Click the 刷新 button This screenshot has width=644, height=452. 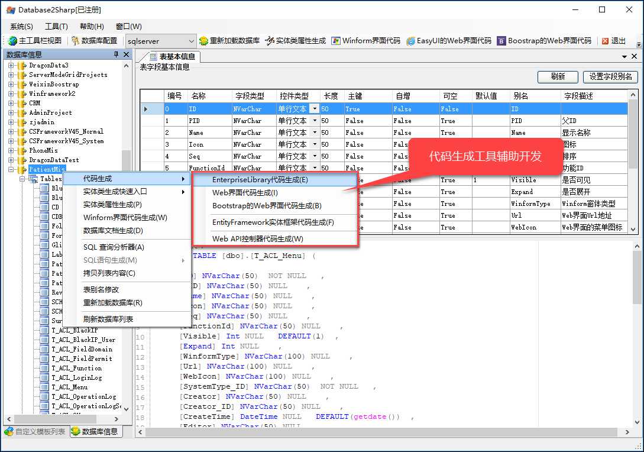[558, 76]
